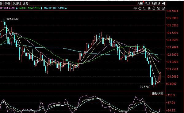Select the hand pan tool icon
Viewport: 184px width, 113px height.
pyautogui.click(x=140, y=8)
